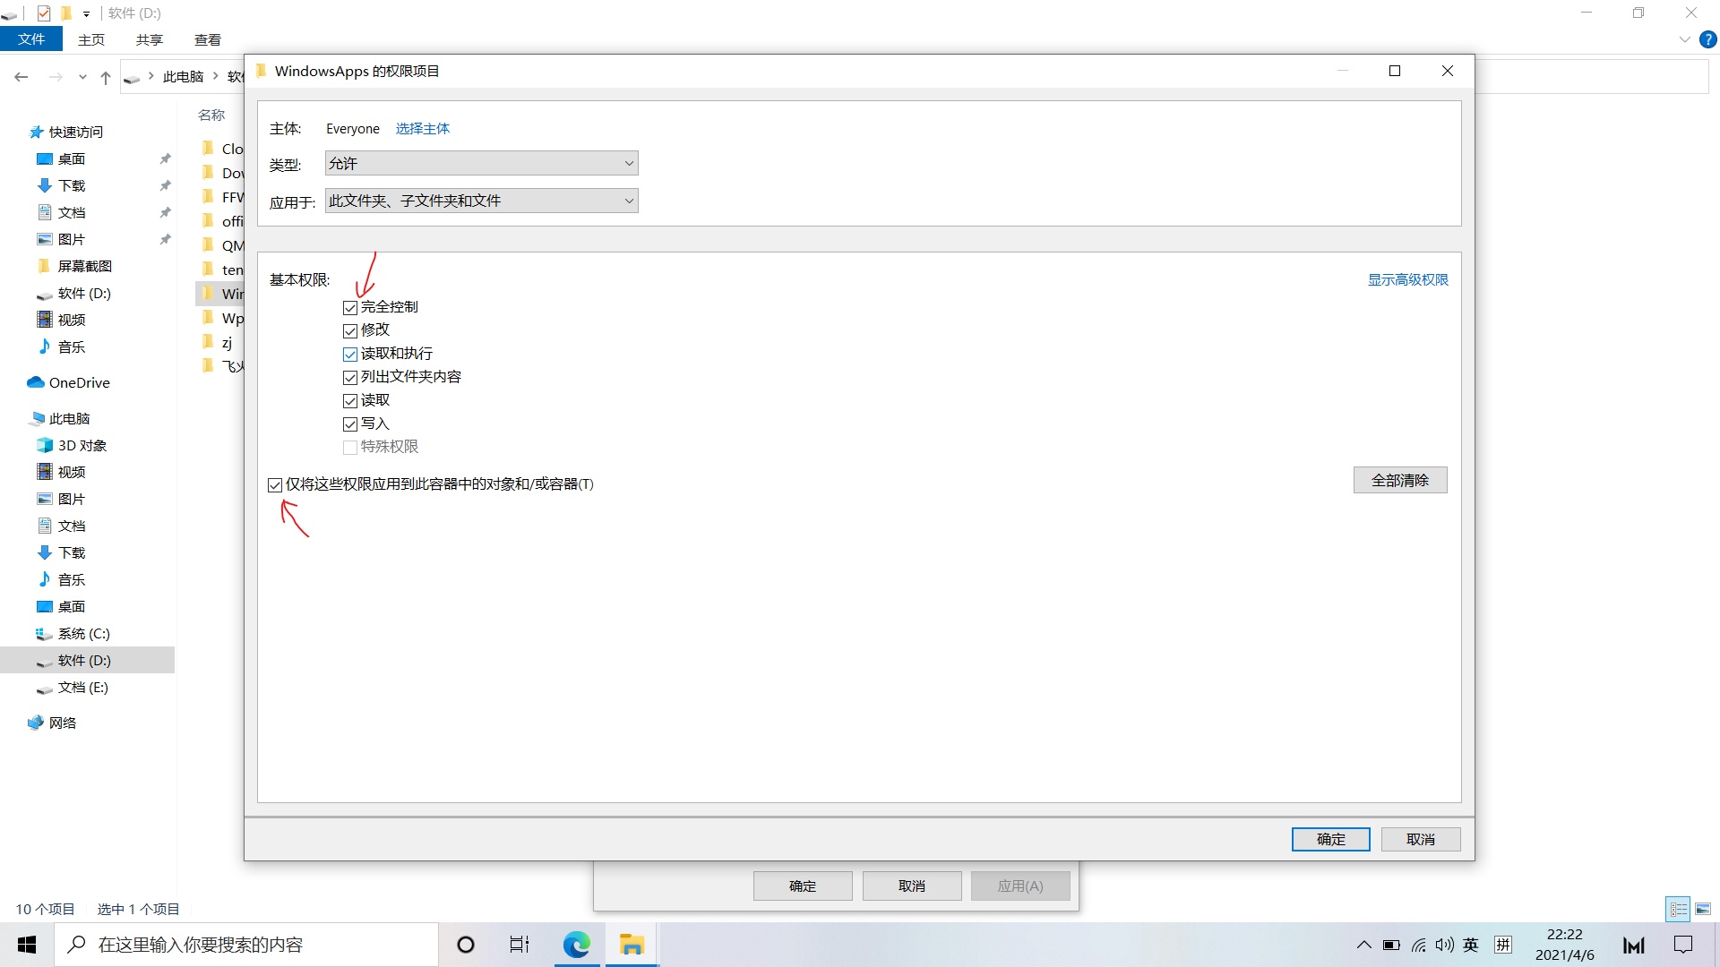Click the 网络 network icon
This screenshot has height=967, width=1720.
tap(36, 723)
